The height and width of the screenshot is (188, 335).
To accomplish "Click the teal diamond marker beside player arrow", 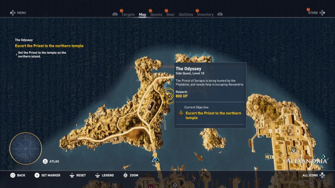I will (x=158, y=160).
